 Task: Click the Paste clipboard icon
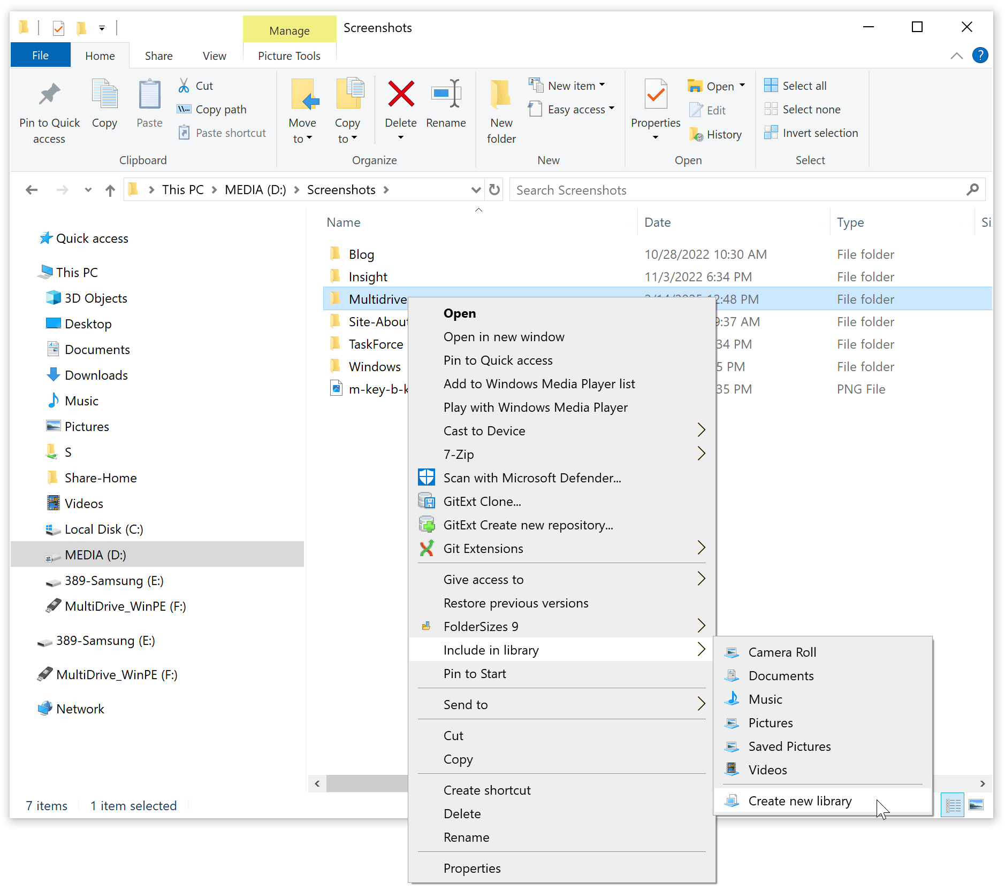(149, 95)
